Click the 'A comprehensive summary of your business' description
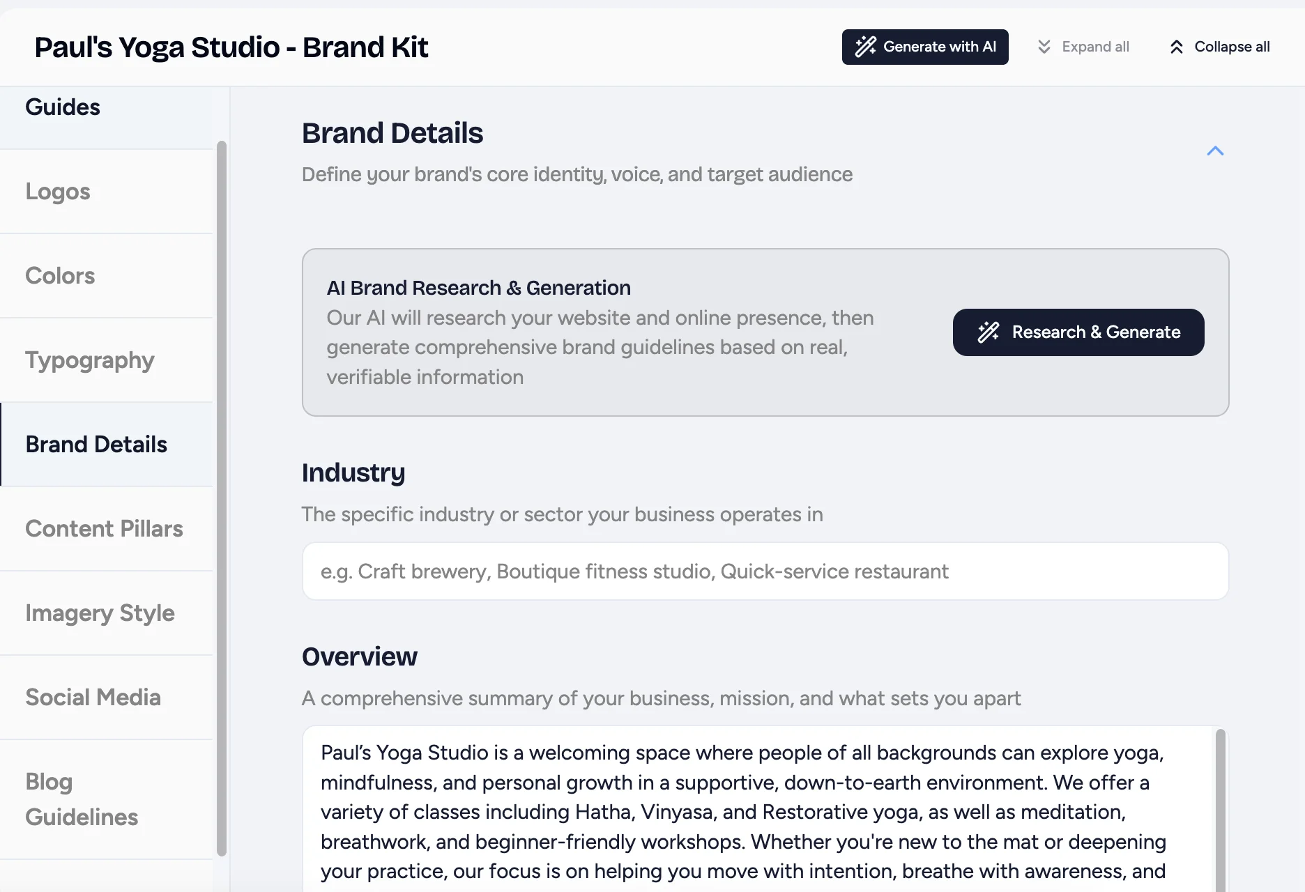The width and height of the screenshot is (1305, 892). point(662,698)
